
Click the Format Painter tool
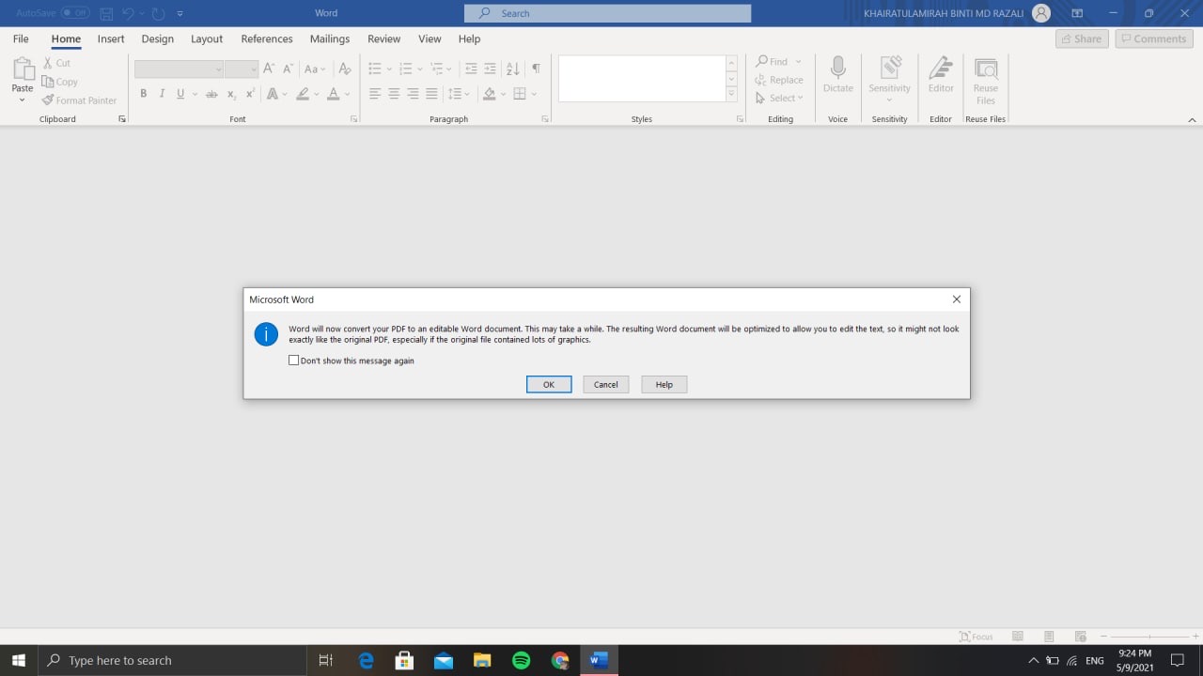click(79, 100)
